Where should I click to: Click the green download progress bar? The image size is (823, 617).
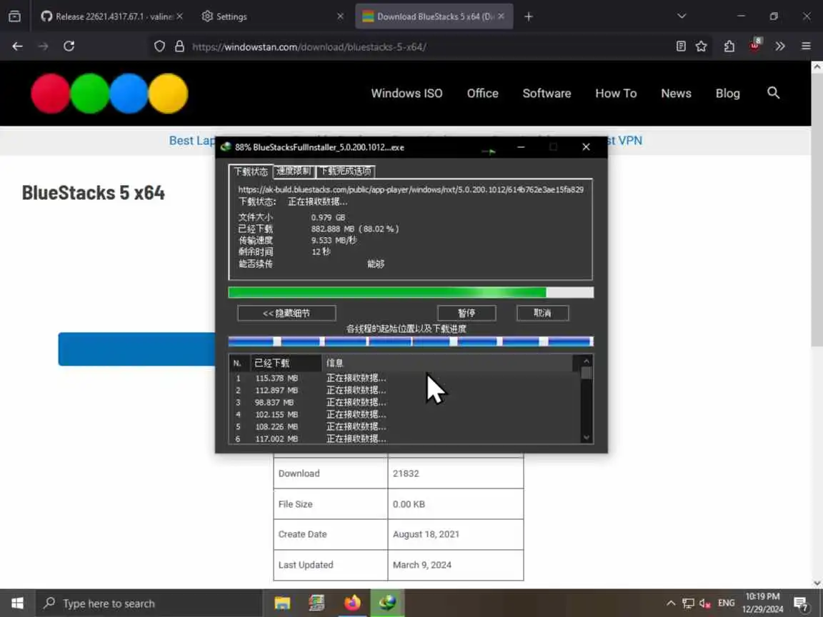tap(411, 292)
